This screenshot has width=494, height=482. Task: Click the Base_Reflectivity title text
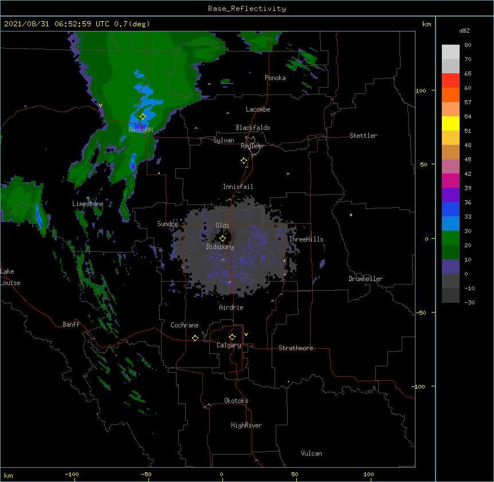[x=247, y=9]
